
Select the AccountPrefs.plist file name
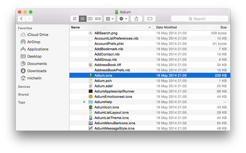[x=109, y=44]
